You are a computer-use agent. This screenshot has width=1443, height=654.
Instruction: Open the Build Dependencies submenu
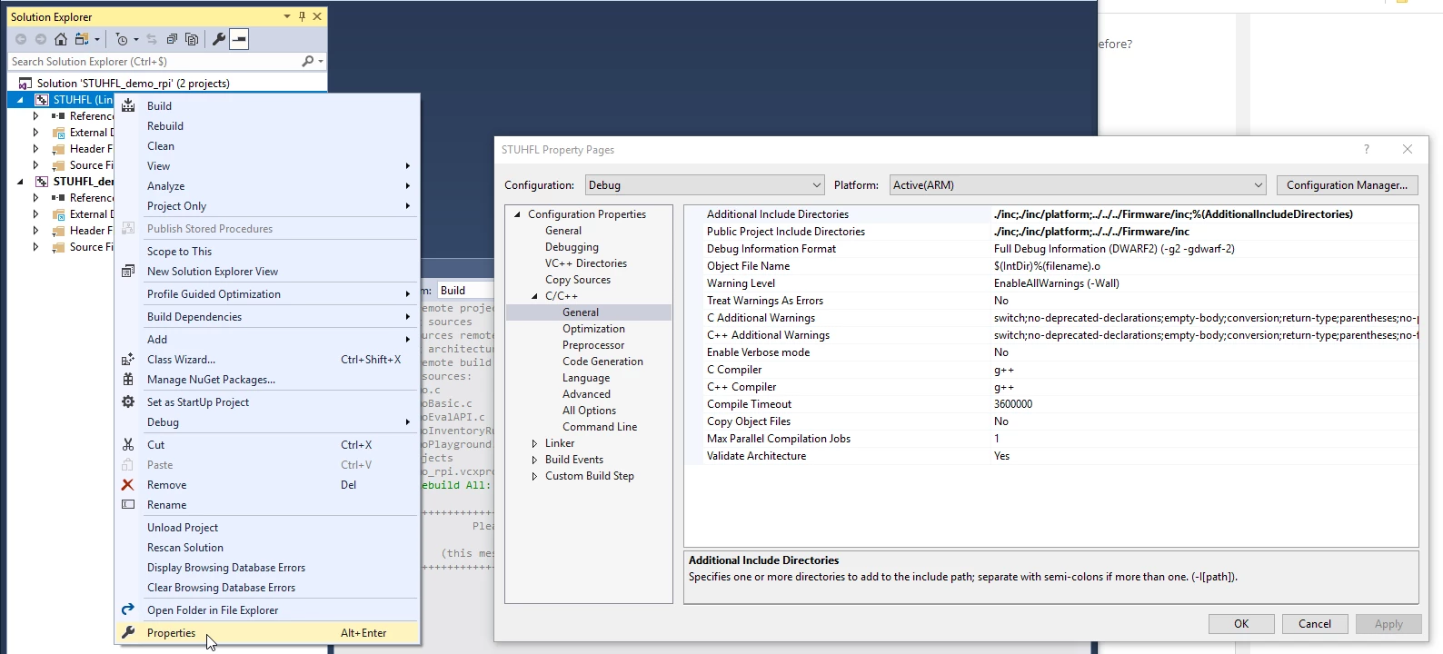[267, 317]
